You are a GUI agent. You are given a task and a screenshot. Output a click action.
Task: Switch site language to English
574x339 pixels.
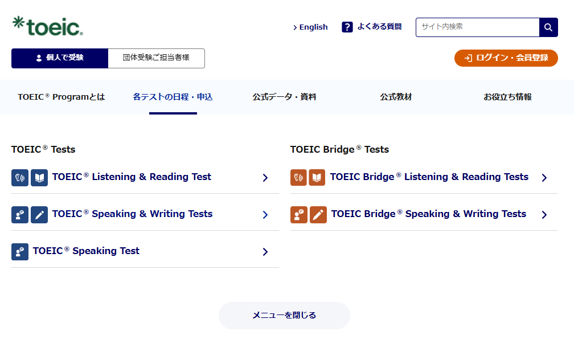click(x=310, y=27)
